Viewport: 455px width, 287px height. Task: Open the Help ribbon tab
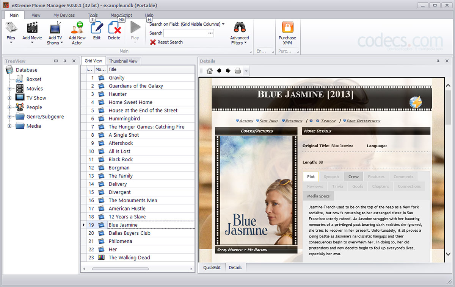(x=149, y=15)
